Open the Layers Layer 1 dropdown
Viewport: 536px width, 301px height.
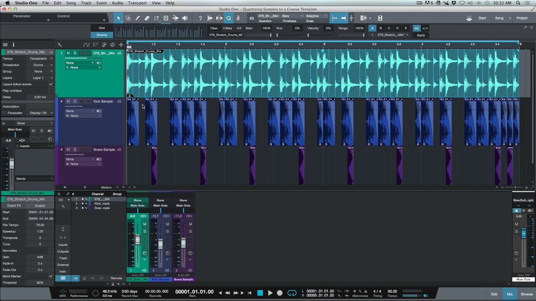tap(40, 78)
